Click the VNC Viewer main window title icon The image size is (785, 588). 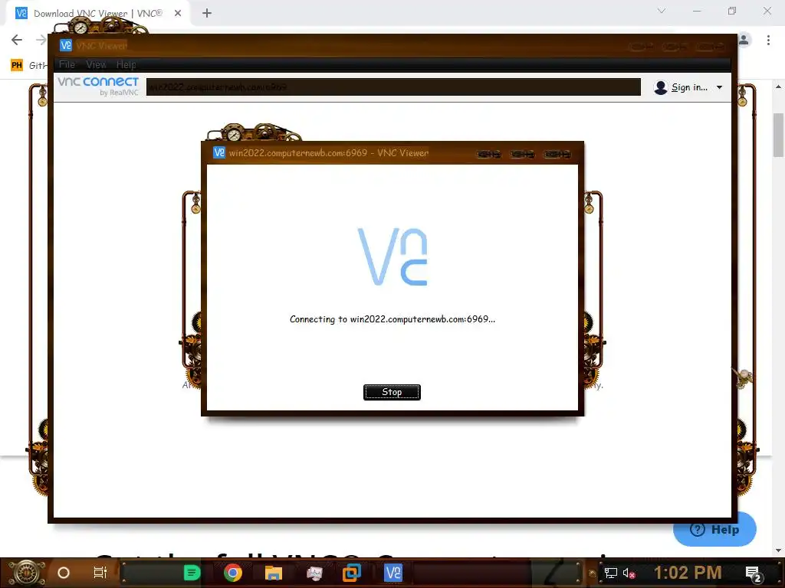coord(66,45)
